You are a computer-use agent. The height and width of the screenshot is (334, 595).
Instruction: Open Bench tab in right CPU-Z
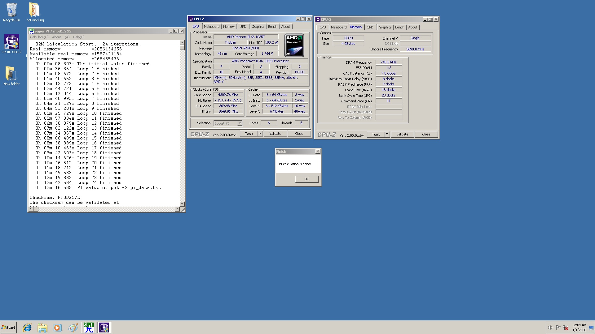point(400,27)
